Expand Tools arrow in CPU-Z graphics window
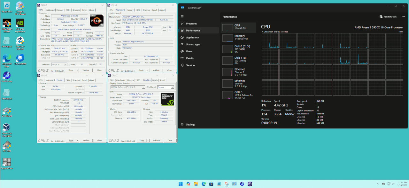This screenshot has width=409, height=188. 148,140
